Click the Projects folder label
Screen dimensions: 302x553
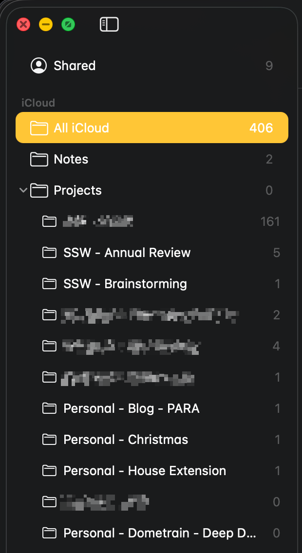coord(78,190)
